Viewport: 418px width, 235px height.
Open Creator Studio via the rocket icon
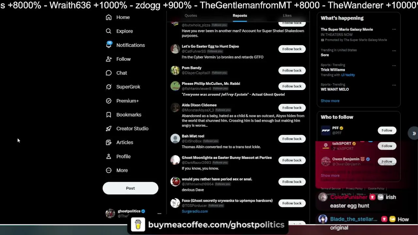pos(109,129)
